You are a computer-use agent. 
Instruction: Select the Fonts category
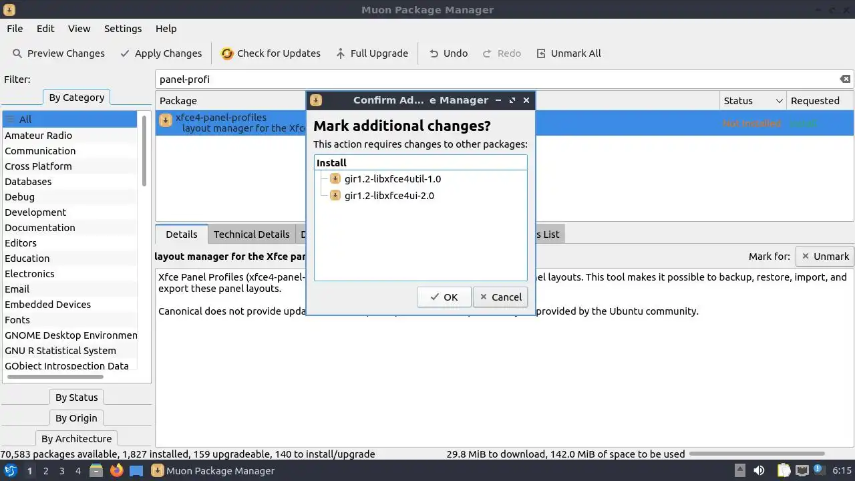[70, 320]
